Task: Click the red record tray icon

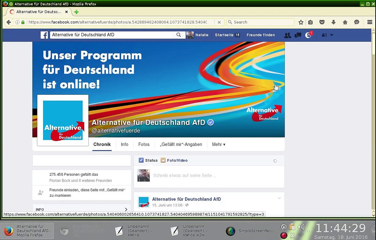Action: point(284,235)
